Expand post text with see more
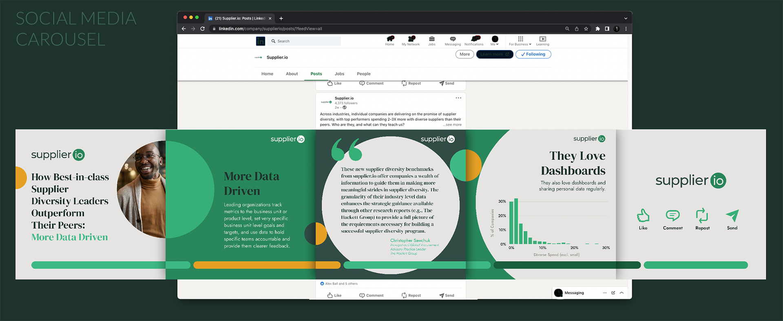This screenshot has height=321, width=783. (x=453, y=125)
